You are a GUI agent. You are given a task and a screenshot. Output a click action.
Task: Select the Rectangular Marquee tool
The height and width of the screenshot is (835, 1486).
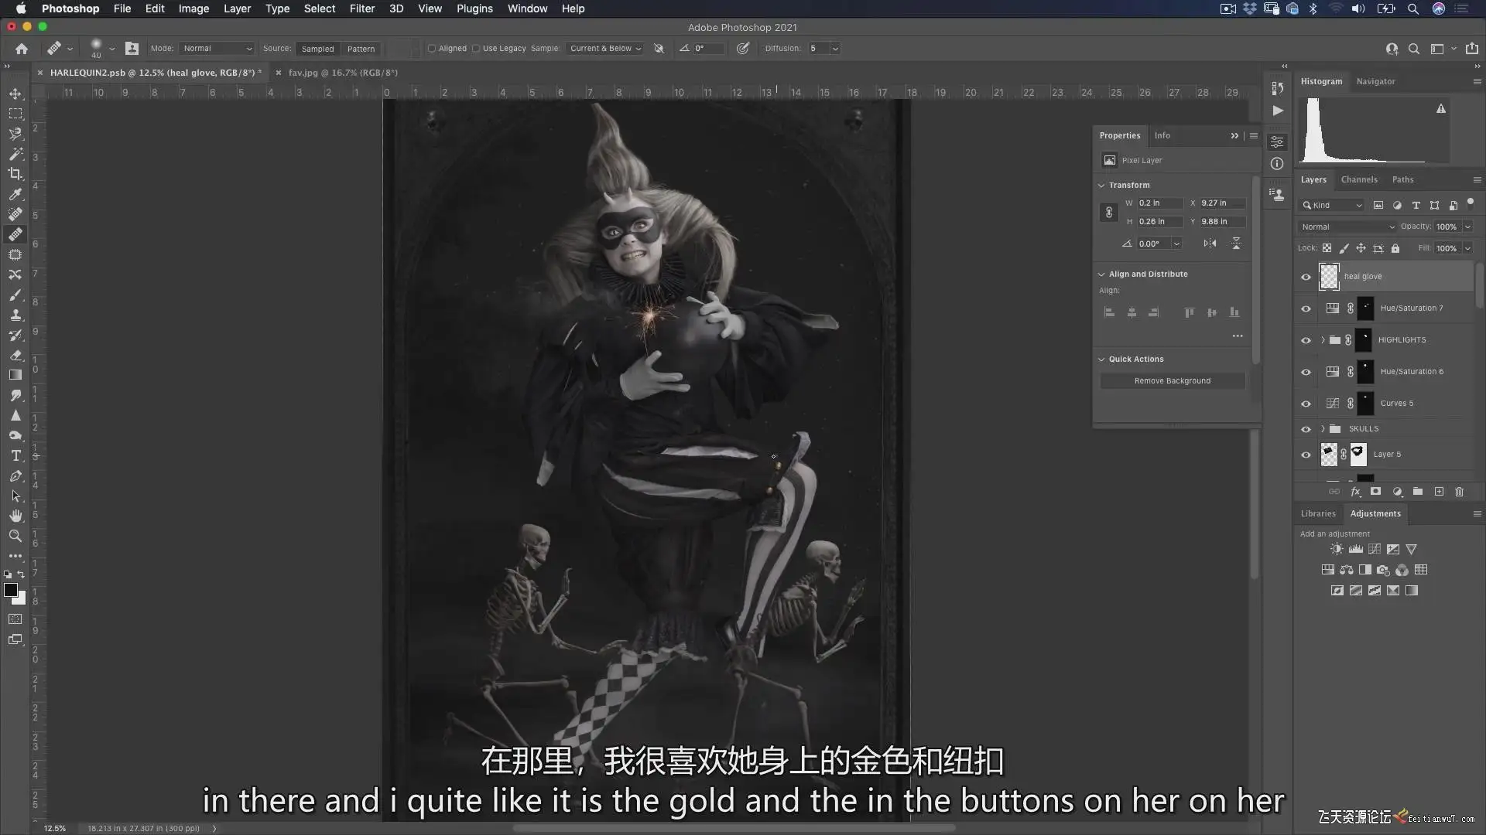[15, 114]
